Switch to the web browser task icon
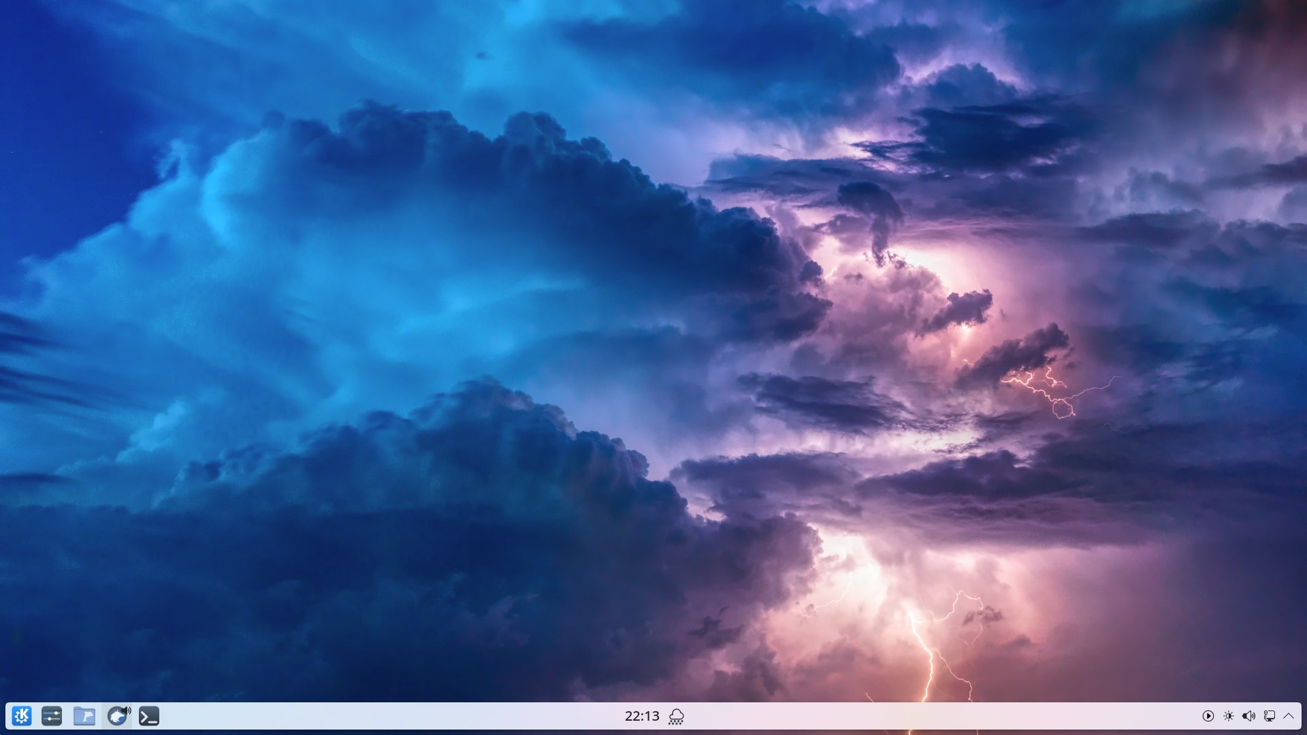The height and width of the screenshot is (735, 1307). click(116, 717)
